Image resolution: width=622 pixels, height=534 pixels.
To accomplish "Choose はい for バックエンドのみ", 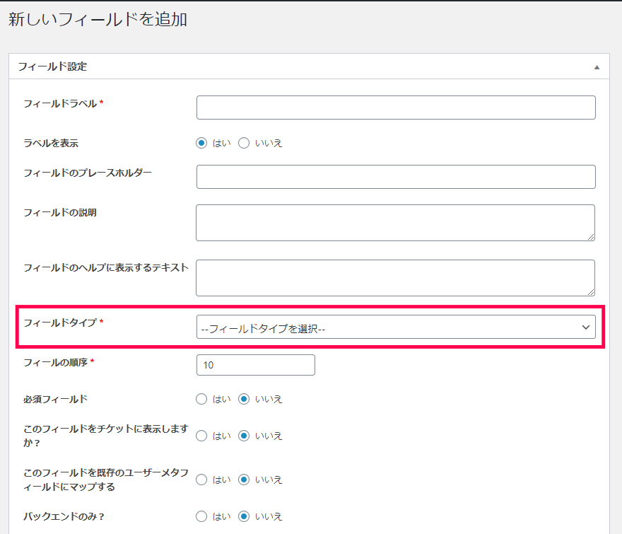I will [x=201, y=516].
